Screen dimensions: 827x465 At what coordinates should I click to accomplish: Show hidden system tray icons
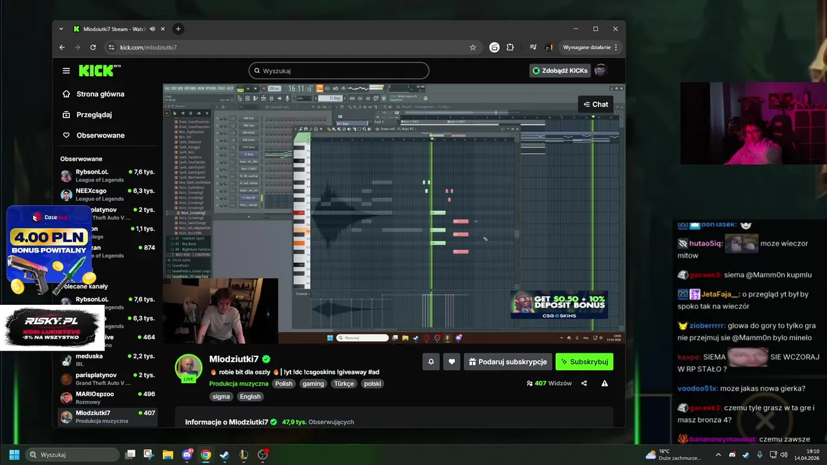(x=718, y=455)
